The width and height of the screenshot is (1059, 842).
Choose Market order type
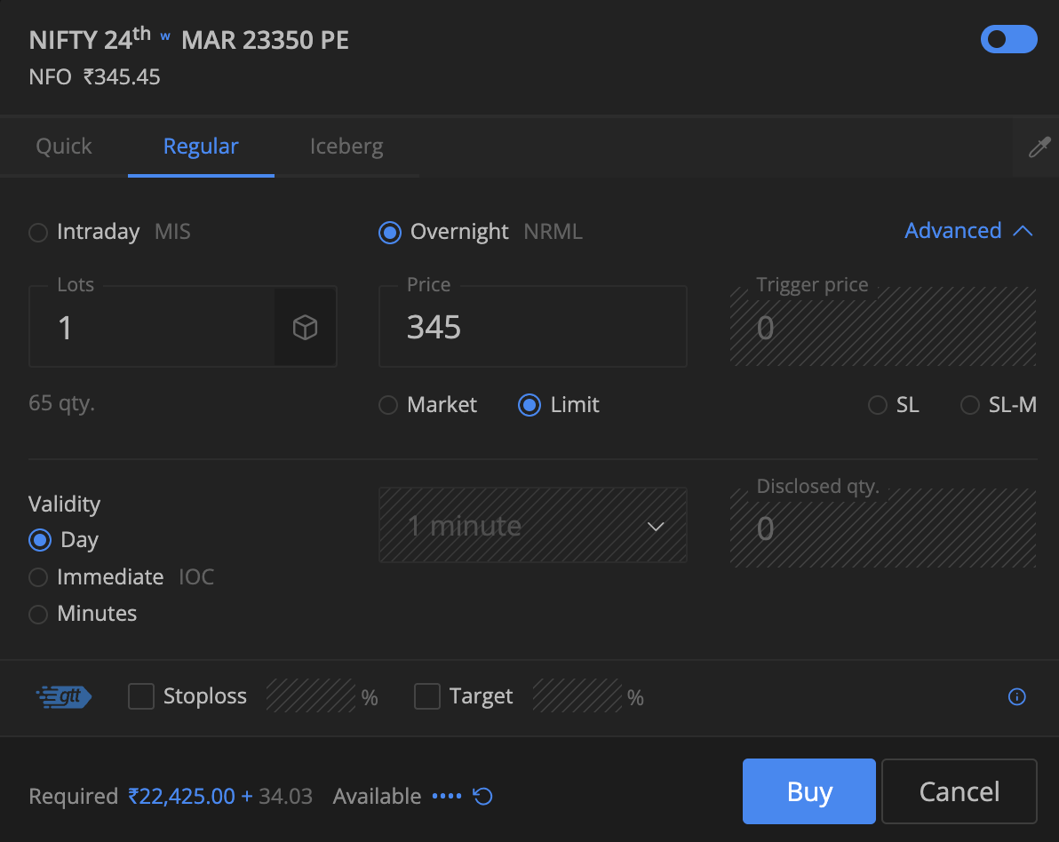pyautogui.click(x=388, y=406)
